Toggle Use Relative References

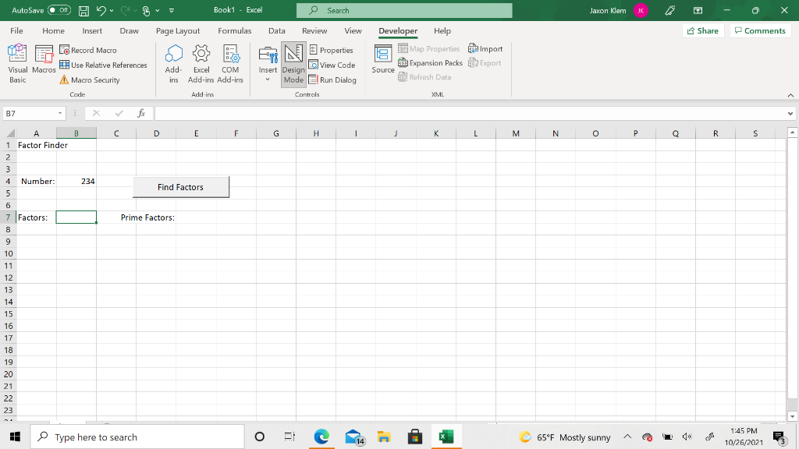(103, 65)
